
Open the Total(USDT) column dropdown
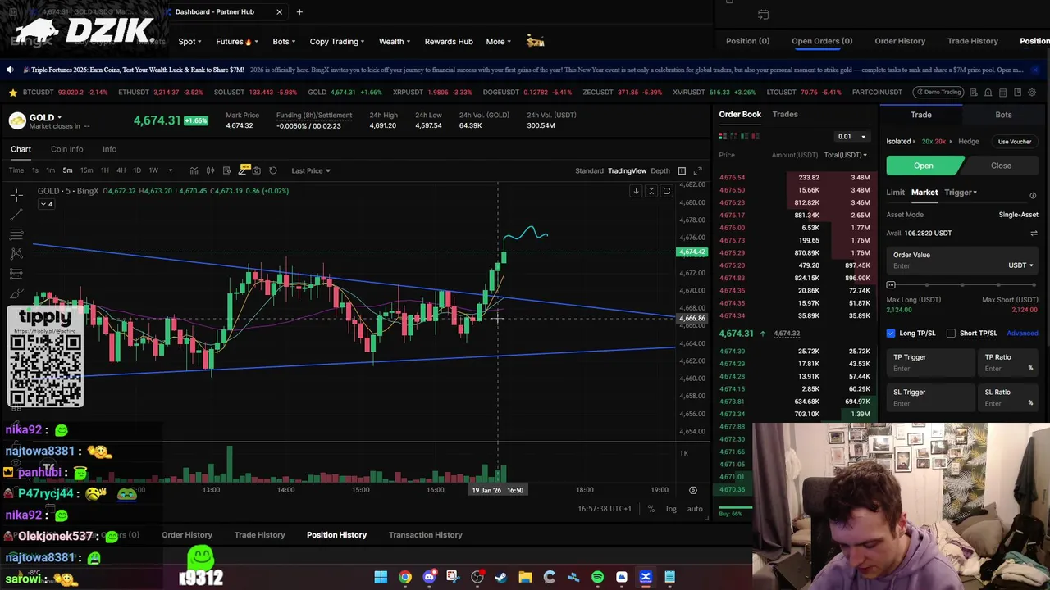tap(846, 155)
